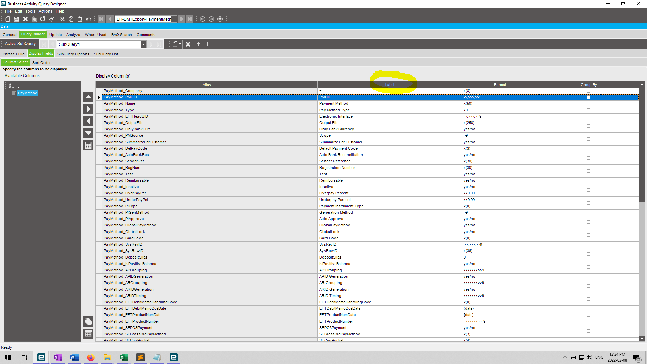Click the circular Back arrow icon

[203, 19]
